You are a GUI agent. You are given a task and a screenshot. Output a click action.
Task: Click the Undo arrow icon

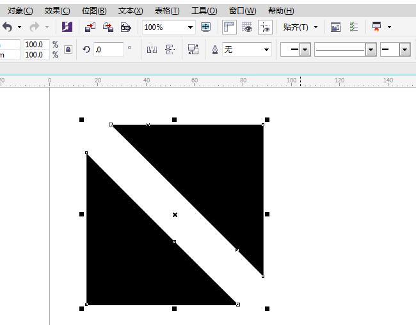click(7, 27)
